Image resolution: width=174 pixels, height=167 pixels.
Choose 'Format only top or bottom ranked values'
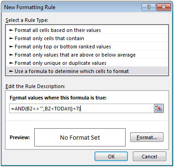pos(87,47)
